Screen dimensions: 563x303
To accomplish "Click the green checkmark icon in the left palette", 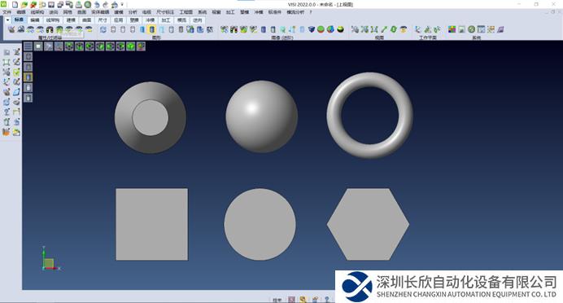I will click(16, 72).
